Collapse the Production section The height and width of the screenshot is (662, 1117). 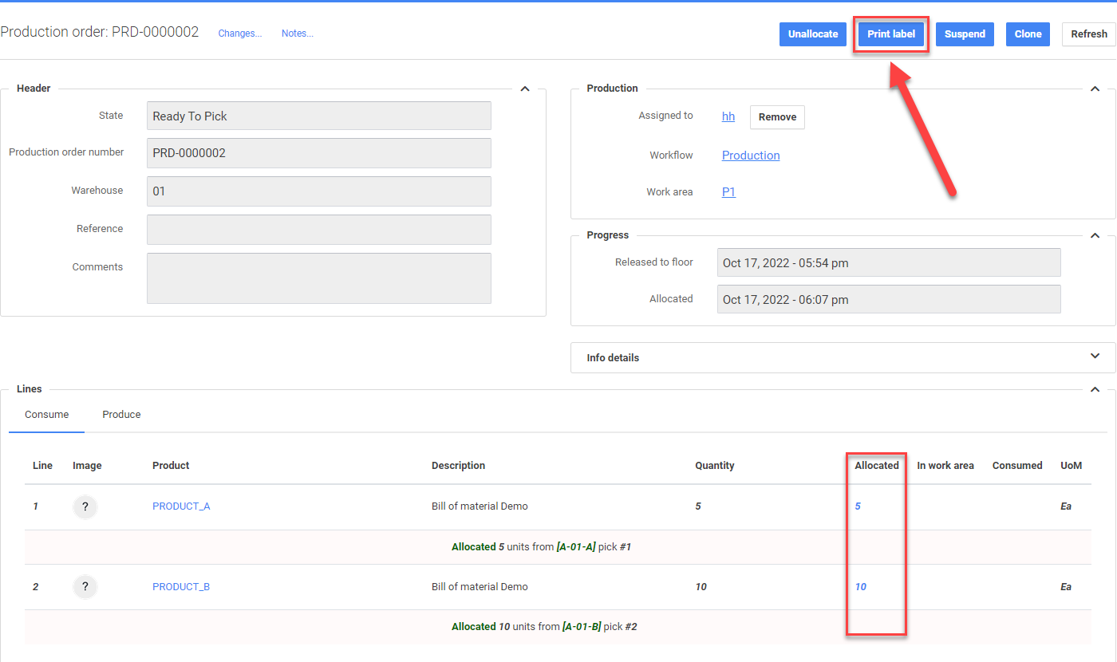tap(1095, 89)
